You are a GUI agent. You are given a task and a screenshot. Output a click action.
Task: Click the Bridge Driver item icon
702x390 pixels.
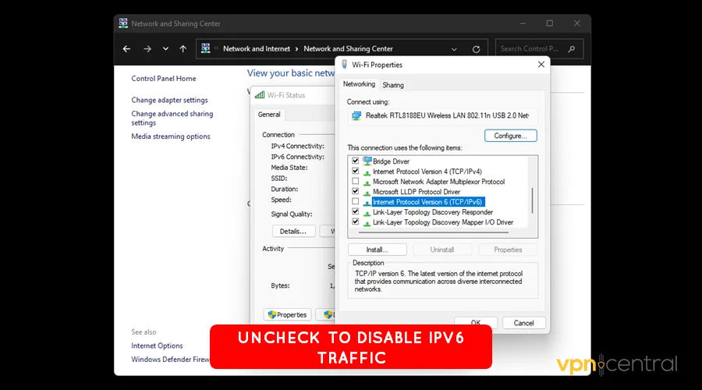pos(367,161)
